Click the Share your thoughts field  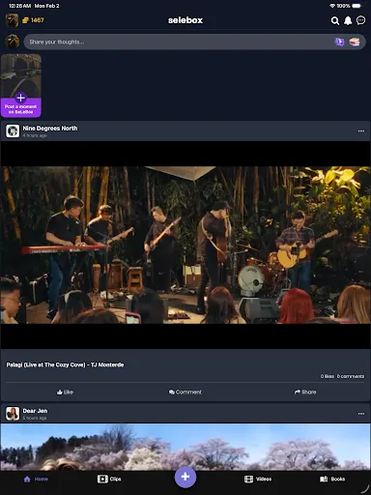[194, 42]
